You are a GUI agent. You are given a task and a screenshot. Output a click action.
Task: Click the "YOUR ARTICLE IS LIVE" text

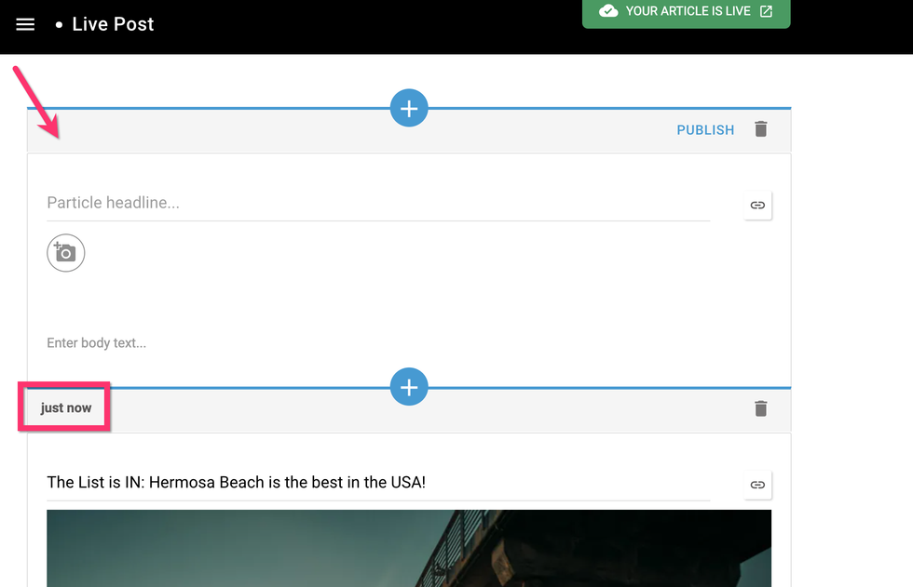(x=688, y=11)
